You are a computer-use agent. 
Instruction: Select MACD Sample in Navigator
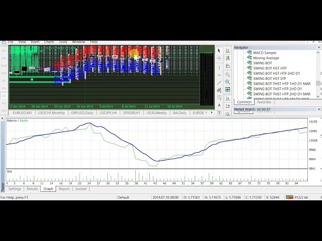pyautogui.click(x=265, y=53)
